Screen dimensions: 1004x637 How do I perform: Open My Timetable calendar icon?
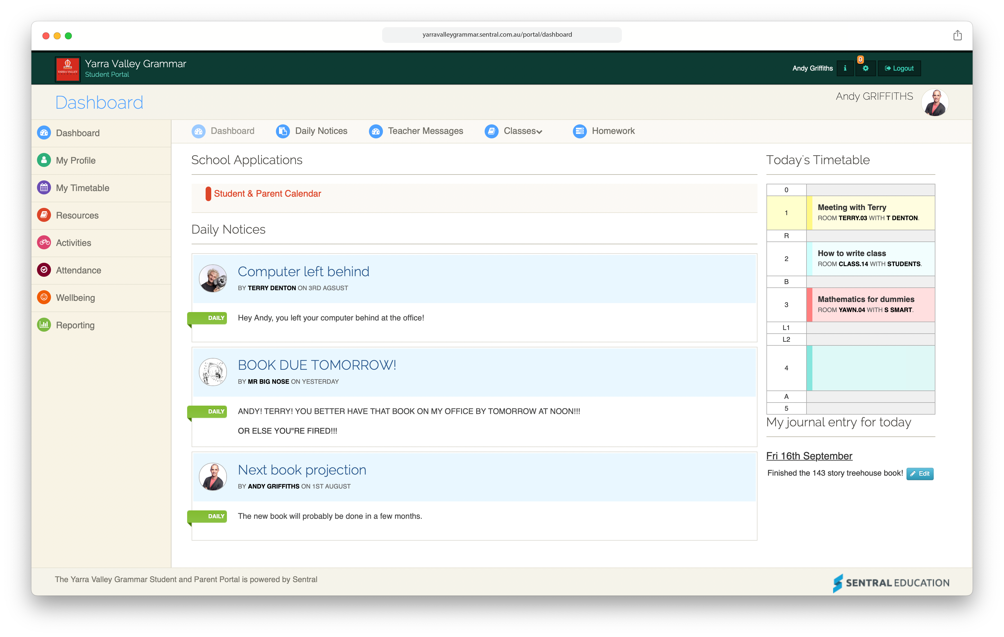click(x=44, y=188)
